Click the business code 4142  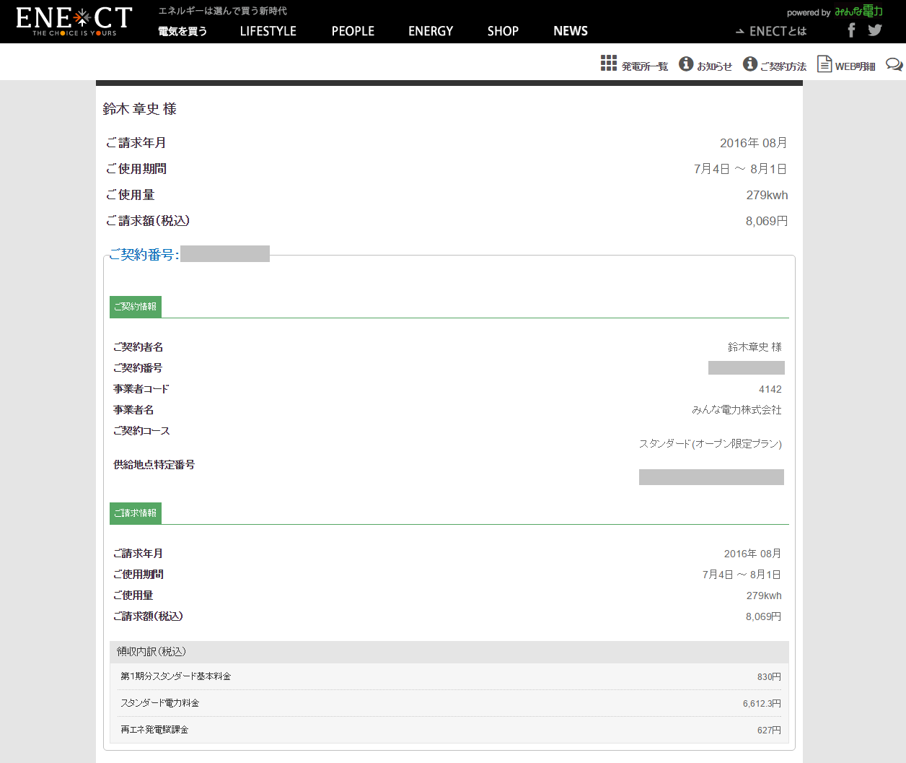770,389
